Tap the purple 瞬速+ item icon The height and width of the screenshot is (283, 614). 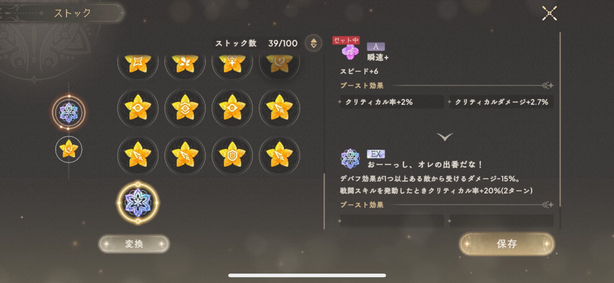click(x=350, y=52)
